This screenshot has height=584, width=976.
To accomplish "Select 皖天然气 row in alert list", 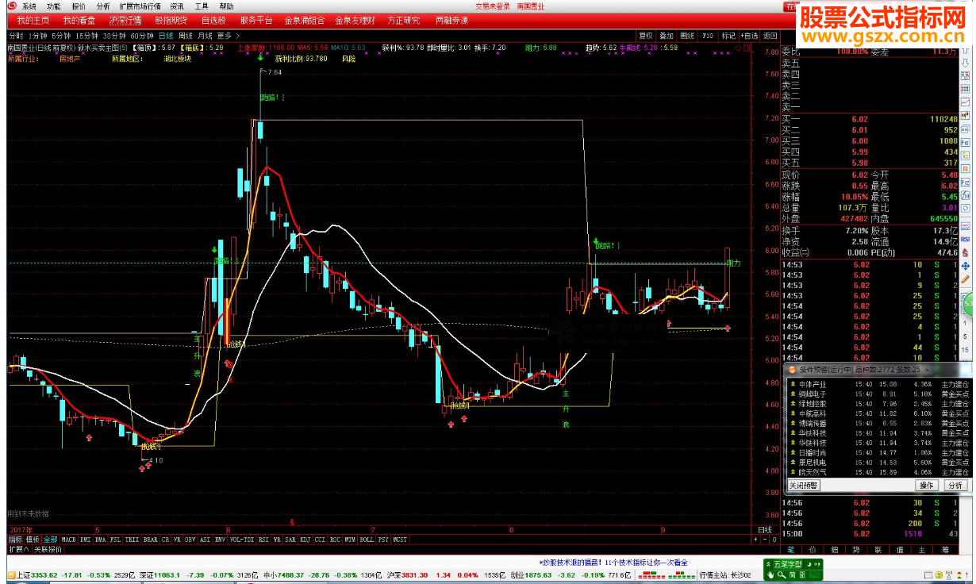I will click(880, 471).
